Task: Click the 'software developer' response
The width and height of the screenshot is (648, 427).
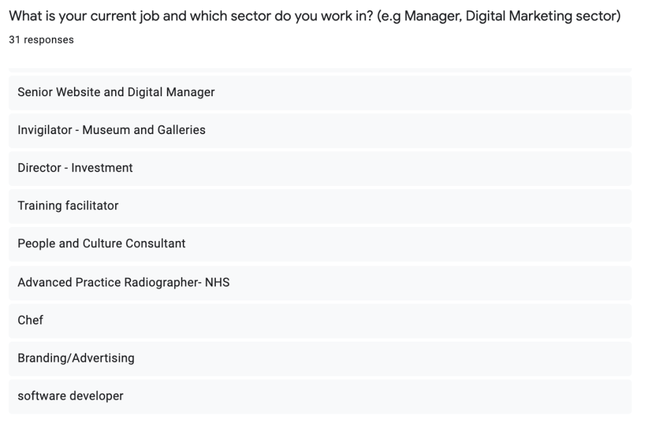Action: click(x=70, y=397)
